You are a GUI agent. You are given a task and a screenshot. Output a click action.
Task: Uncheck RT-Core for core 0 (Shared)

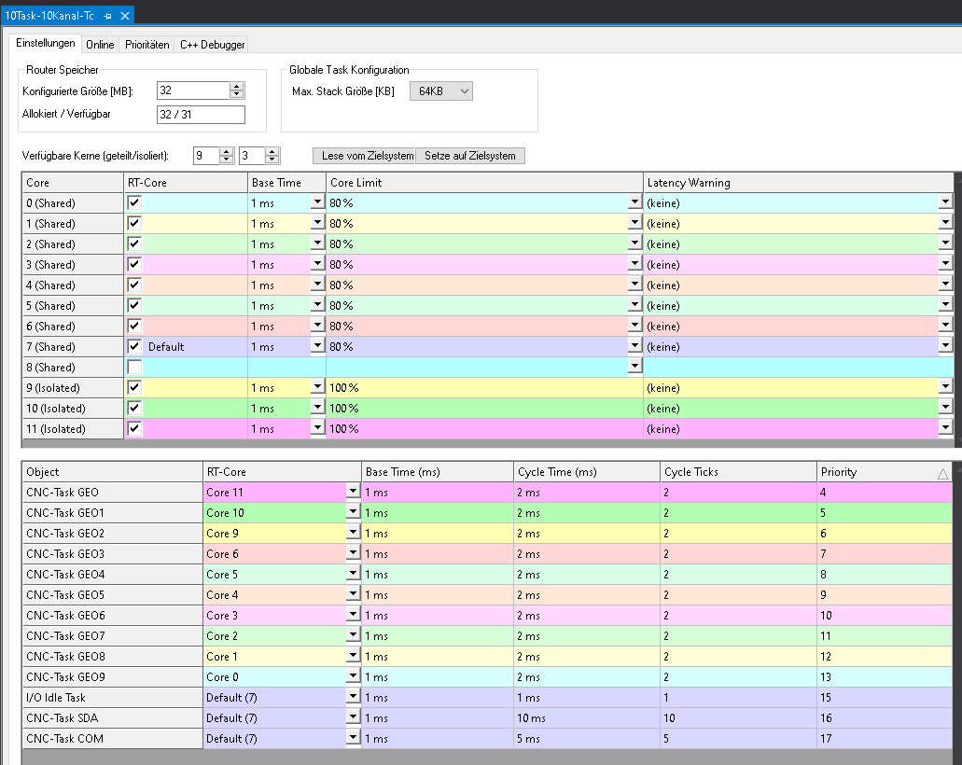click(135, 202)
